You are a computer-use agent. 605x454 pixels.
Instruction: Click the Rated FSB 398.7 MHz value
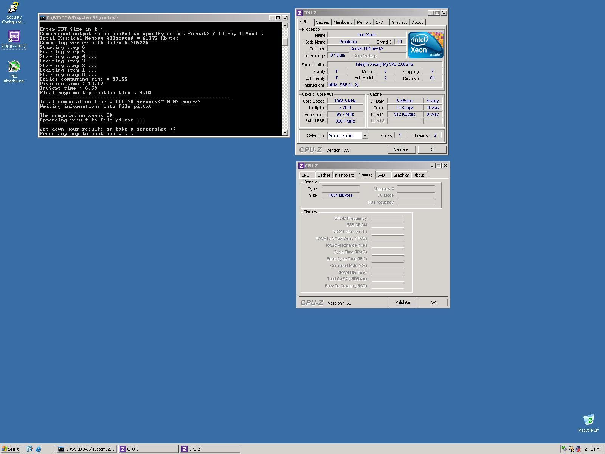click(345, 121)
